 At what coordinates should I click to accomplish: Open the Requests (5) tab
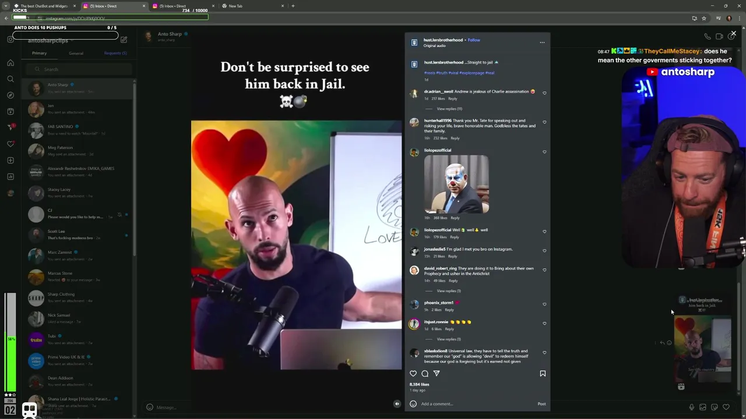click(115, 53)
